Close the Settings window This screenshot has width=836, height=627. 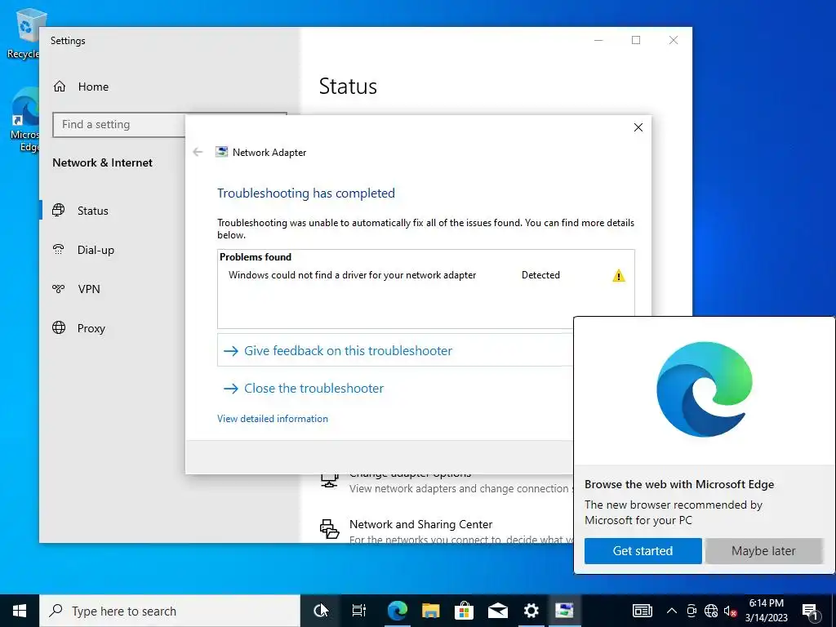pos(674,41)
